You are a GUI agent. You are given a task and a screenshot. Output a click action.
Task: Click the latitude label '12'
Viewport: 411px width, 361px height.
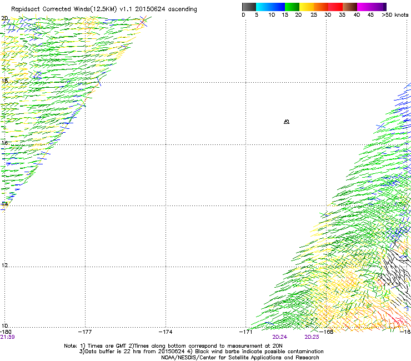pyautogui.click(x=4, y=265)
